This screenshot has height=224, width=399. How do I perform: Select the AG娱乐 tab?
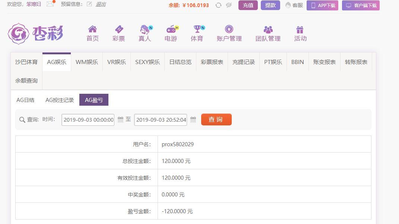click(x=57, y=62)
